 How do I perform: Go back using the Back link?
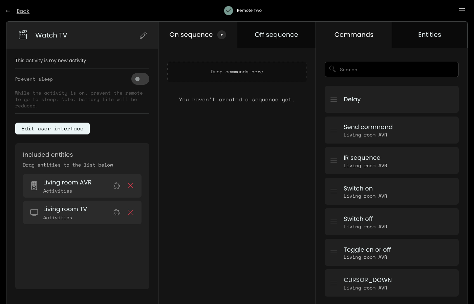(23, 11)
